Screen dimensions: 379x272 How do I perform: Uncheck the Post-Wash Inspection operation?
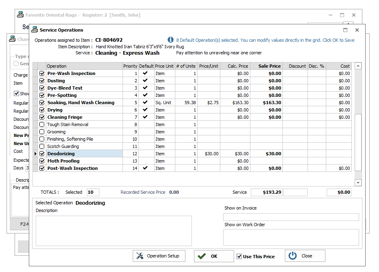pyautogui.click(x=42, y=168)
